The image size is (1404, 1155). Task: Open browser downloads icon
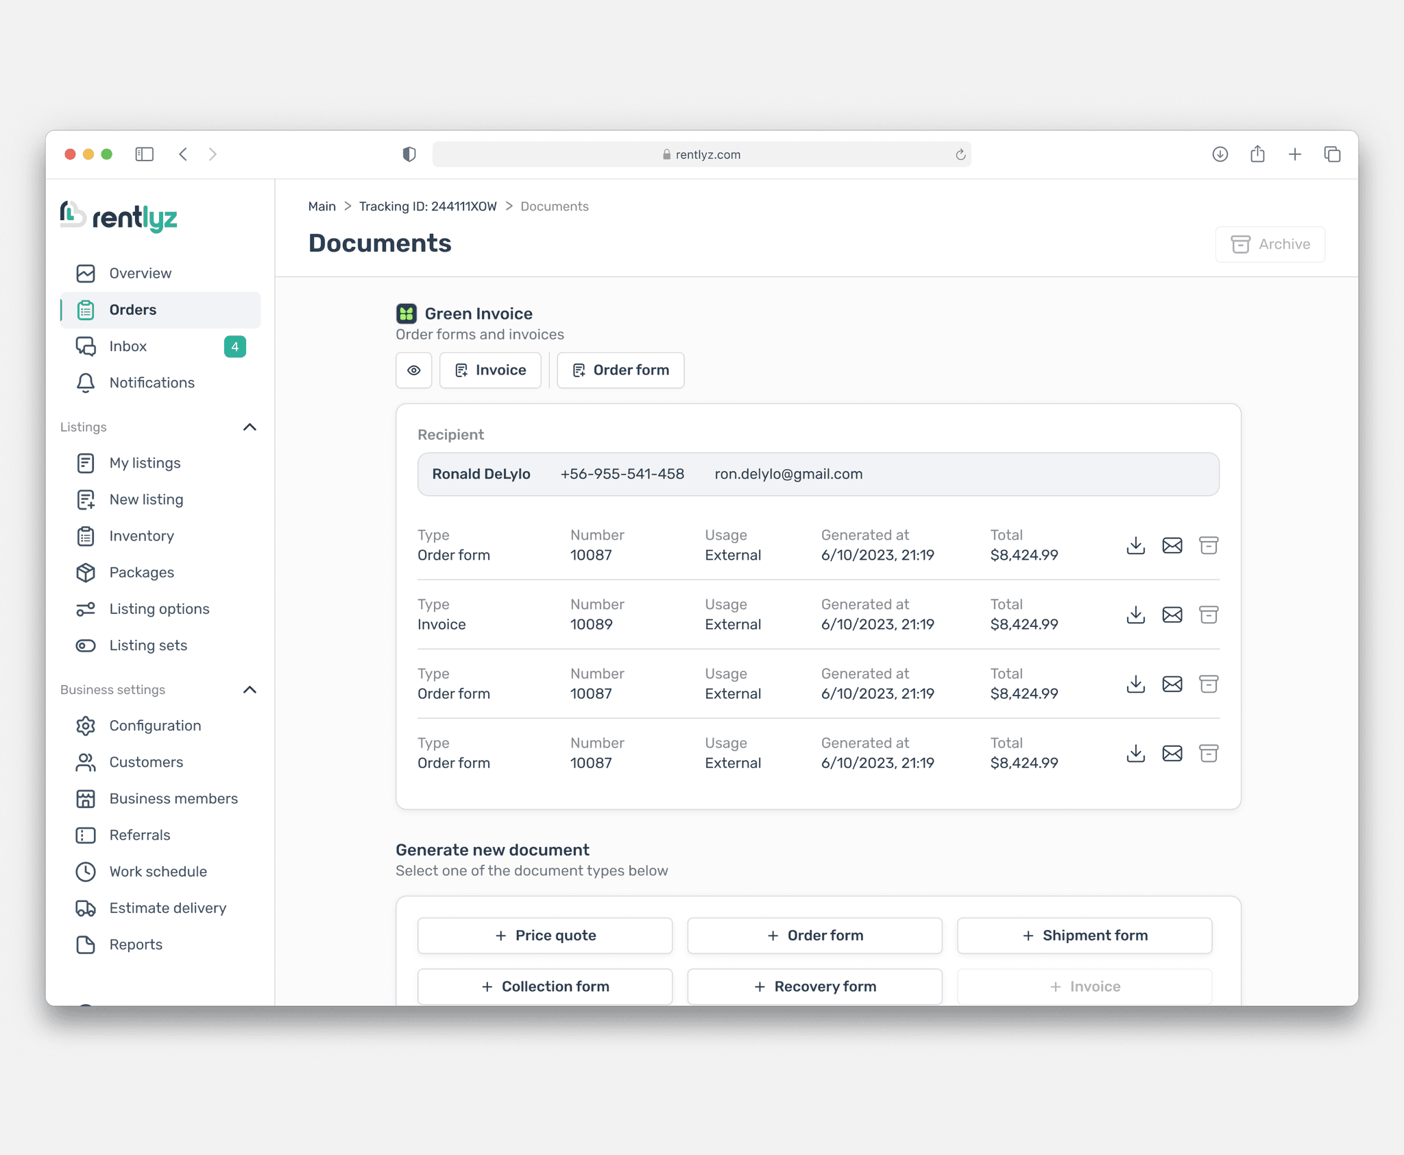tap(1220, 154)
